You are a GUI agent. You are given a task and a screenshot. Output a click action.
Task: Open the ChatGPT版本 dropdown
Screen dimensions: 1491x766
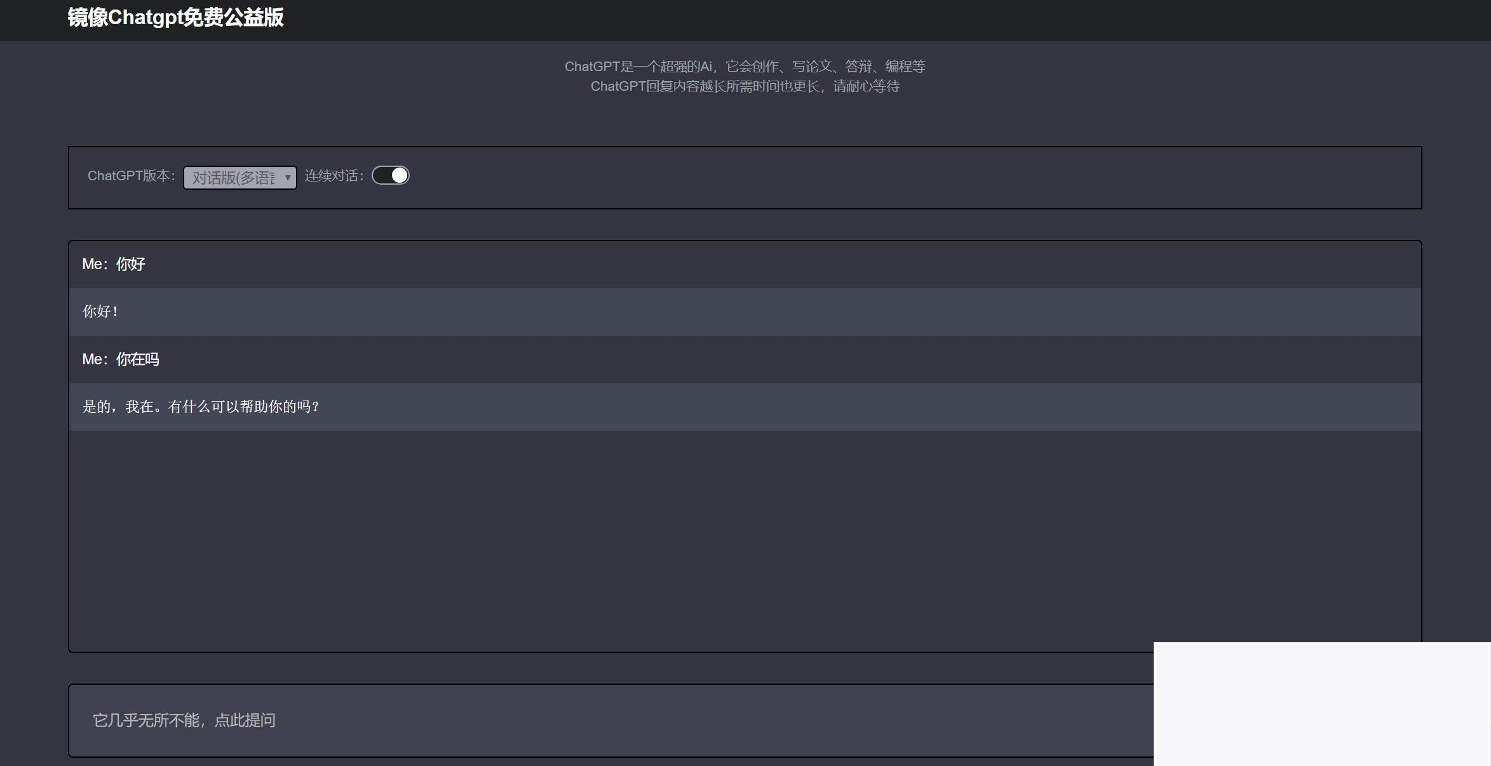240,178
